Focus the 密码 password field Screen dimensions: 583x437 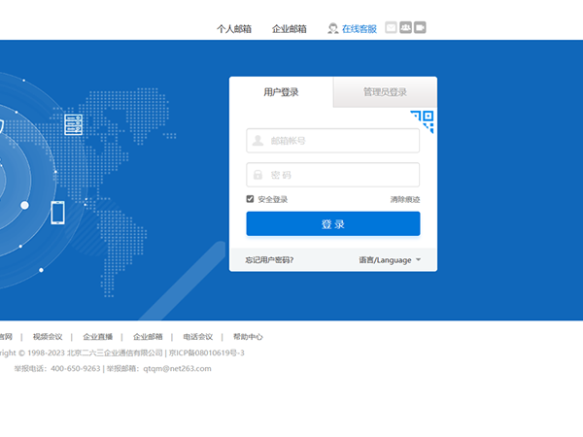click(x=333, y=175)
